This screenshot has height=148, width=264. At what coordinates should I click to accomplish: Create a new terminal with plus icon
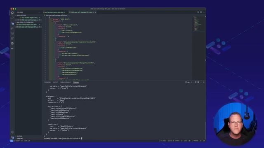[x=191, y=82]
